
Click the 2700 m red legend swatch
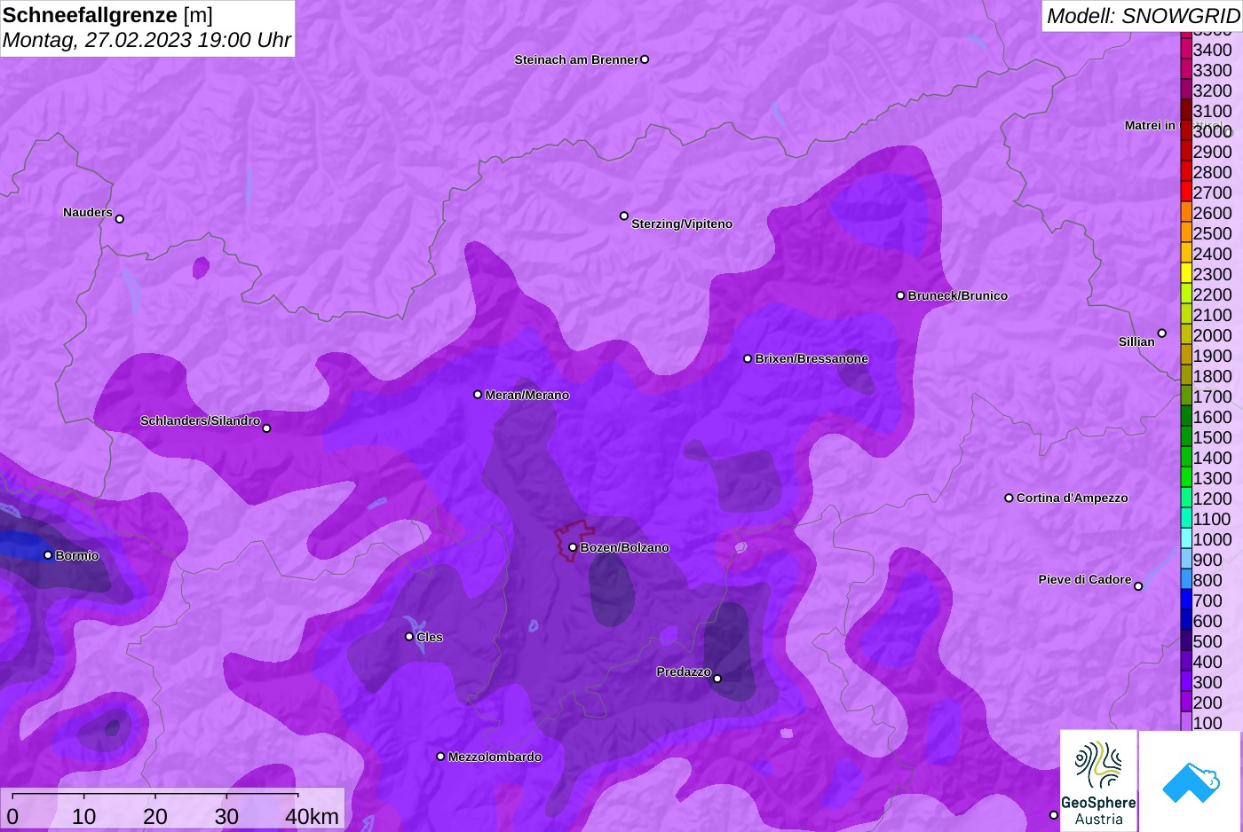point(1186,192)
